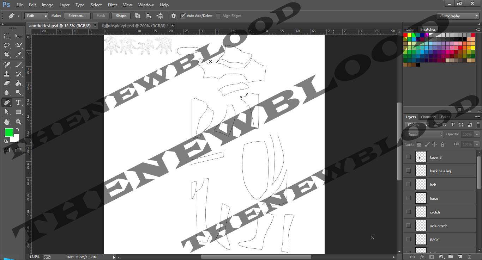
Task: Open path arrangement options
Action: coord(159,16)
